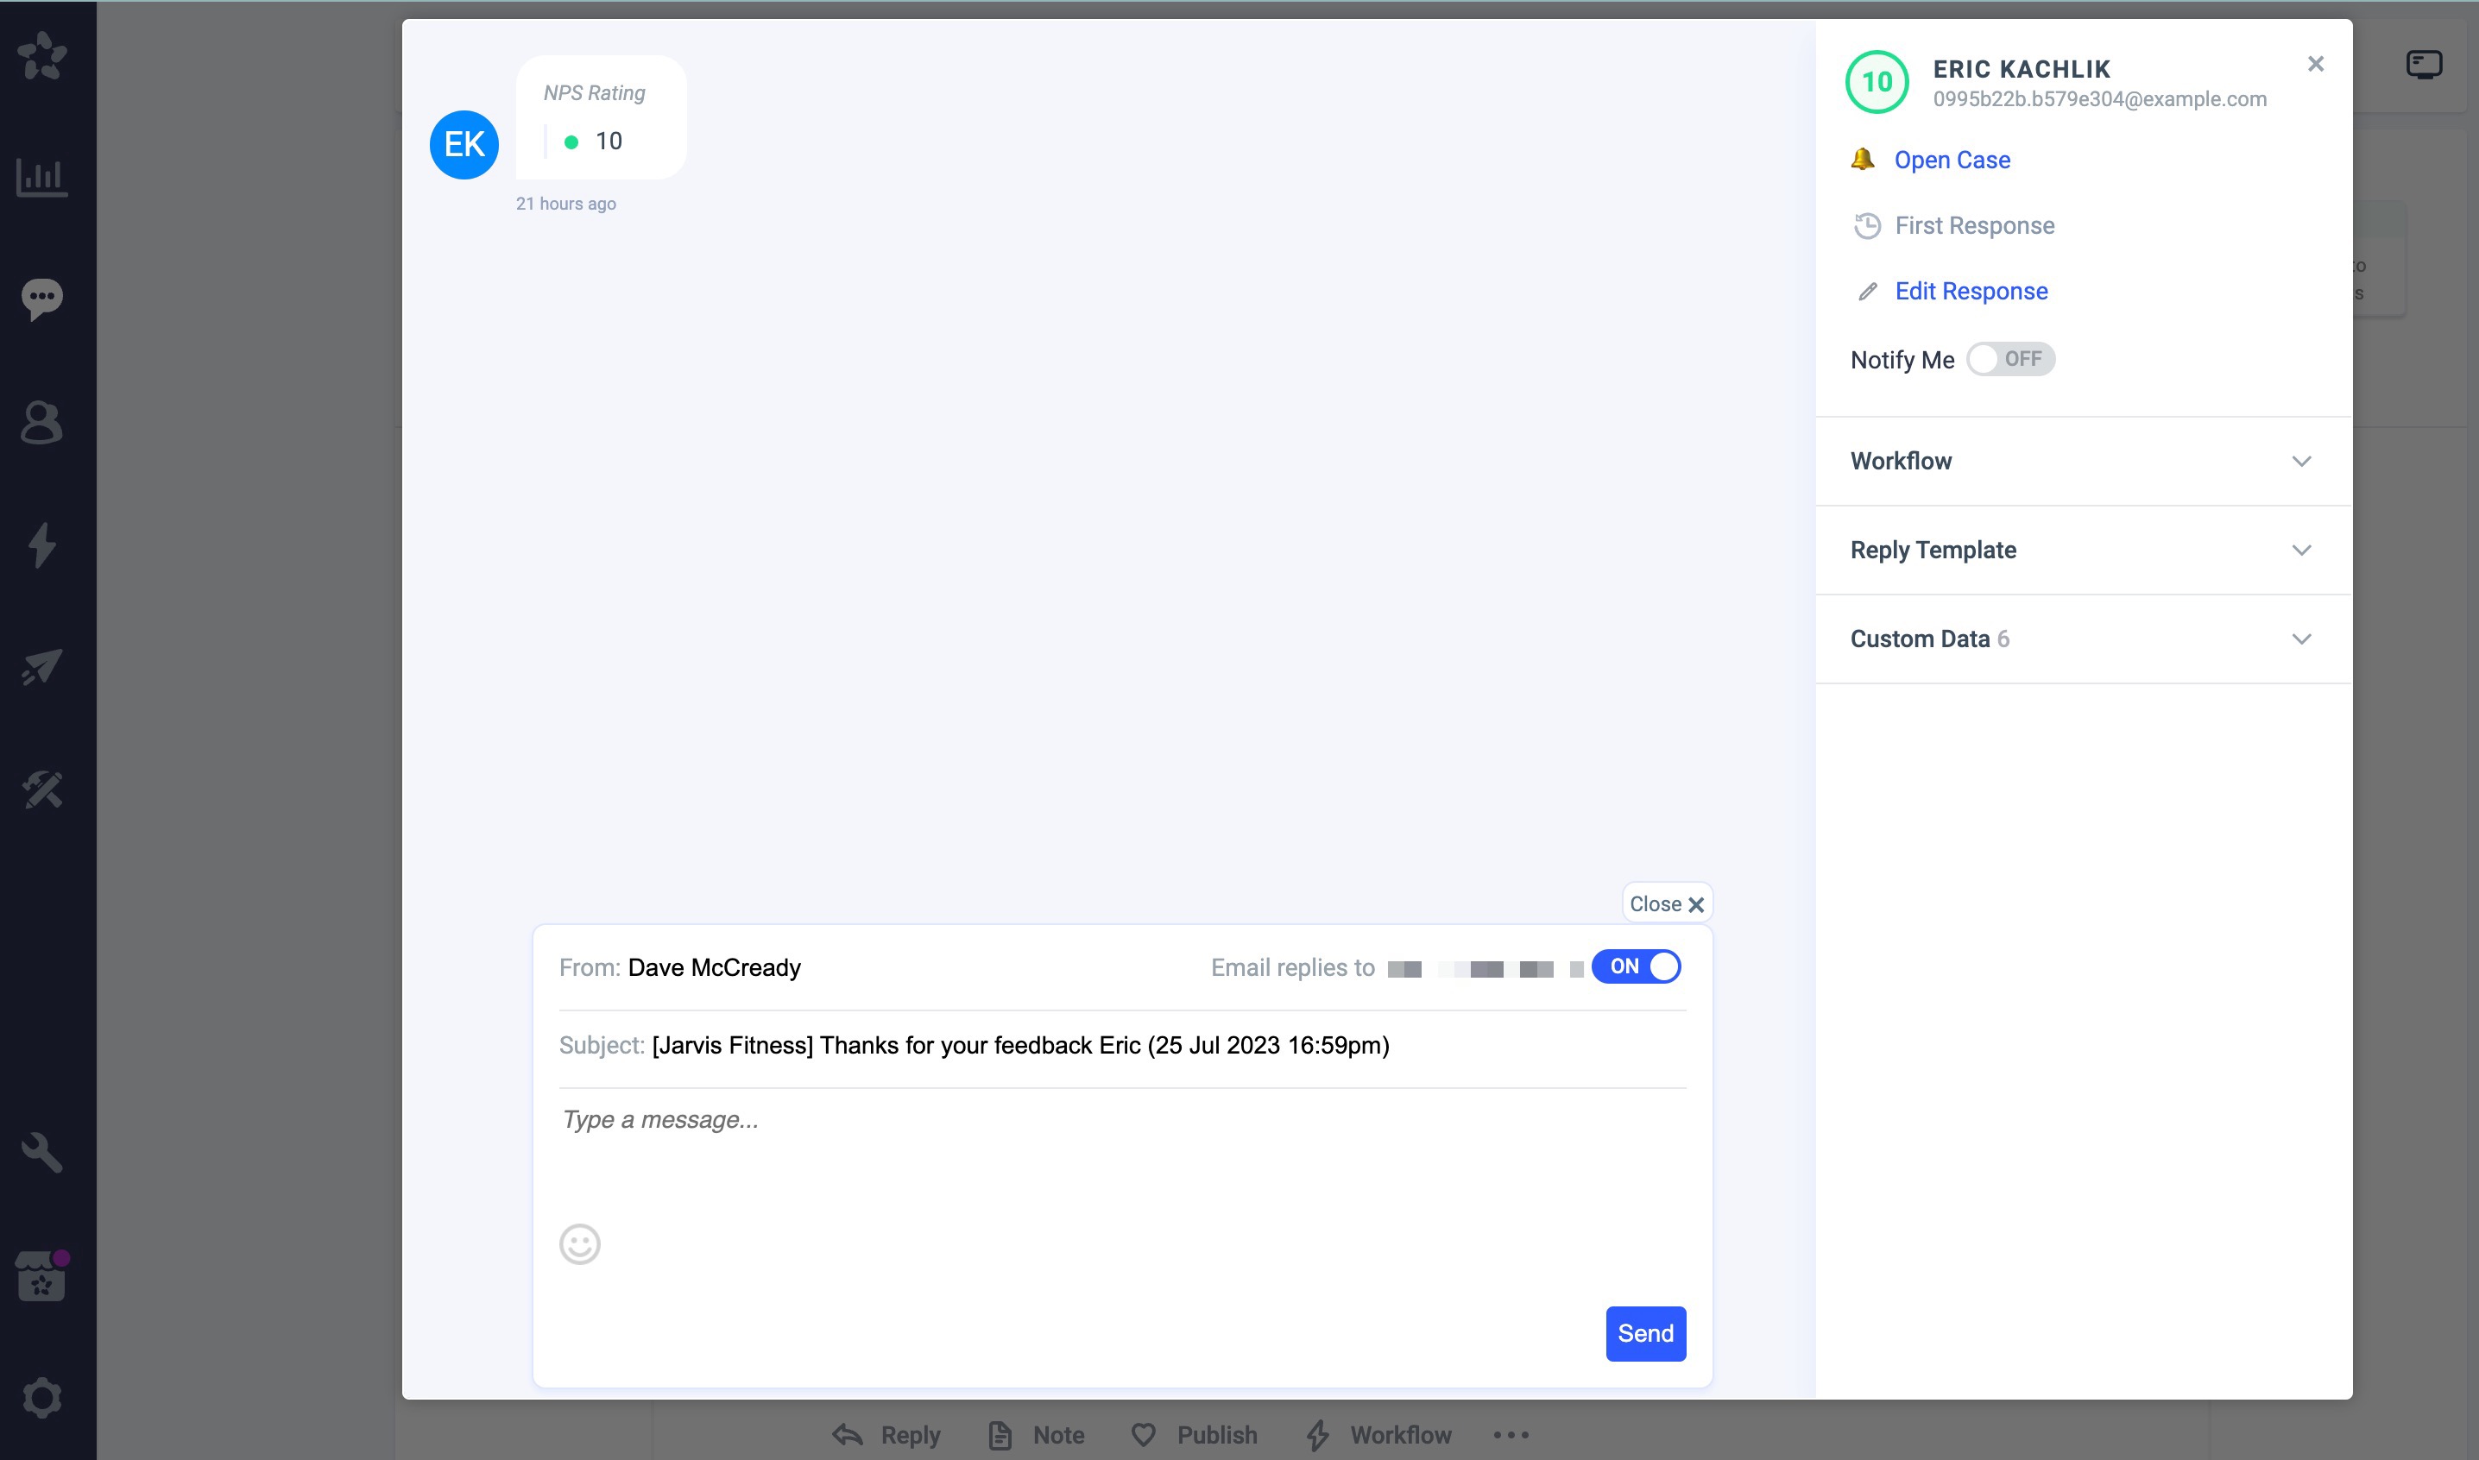Click the Open Case link

click(x=1952, y=160)
